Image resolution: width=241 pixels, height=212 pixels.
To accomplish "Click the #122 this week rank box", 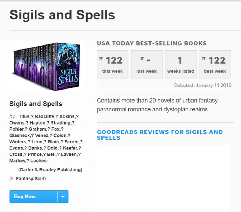I will [113, 64].
